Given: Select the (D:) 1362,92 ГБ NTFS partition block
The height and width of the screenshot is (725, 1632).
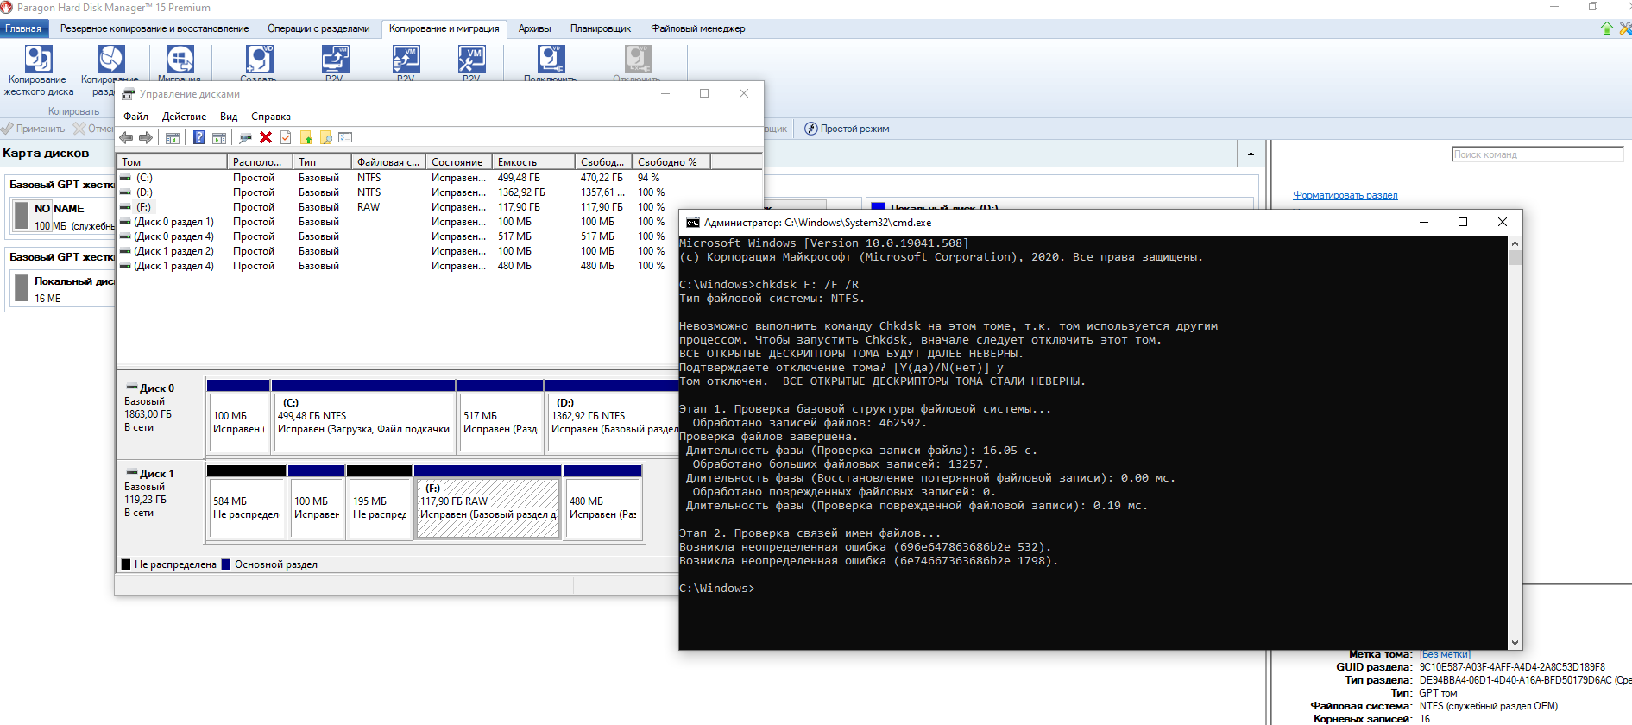Looking at the screenshot, I should tap(612, 416).
